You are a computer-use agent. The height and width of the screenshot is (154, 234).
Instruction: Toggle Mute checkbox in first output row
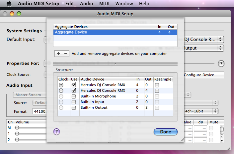click(x=211, y=128)
